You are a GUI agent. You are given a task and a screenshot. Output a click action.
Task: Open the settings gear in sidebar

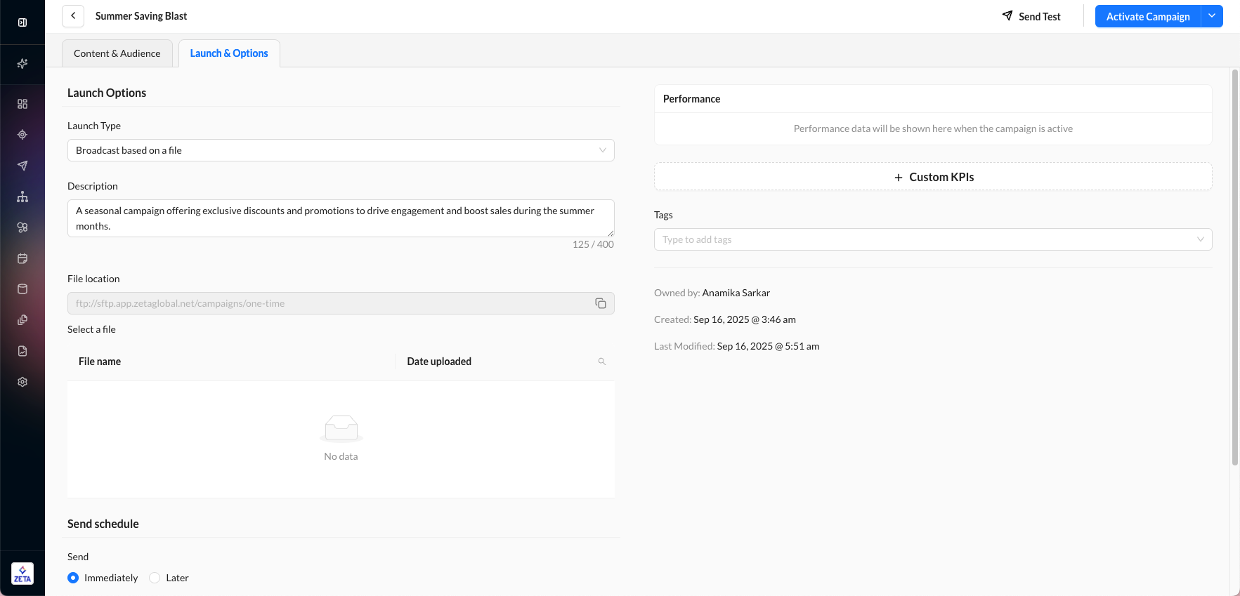22,382
